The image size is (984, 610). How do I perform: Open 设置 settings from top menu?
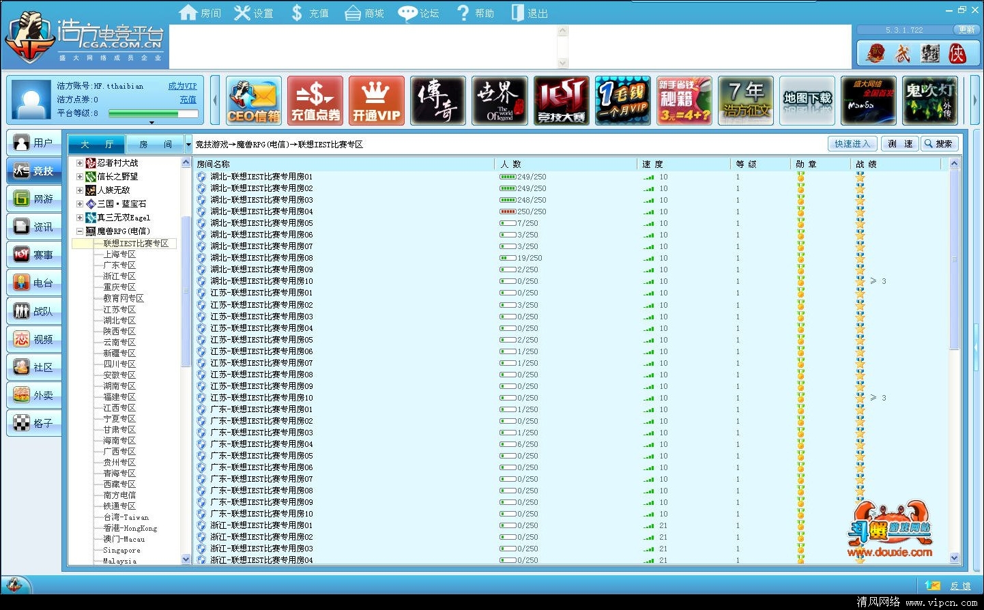tap(253, 13)
